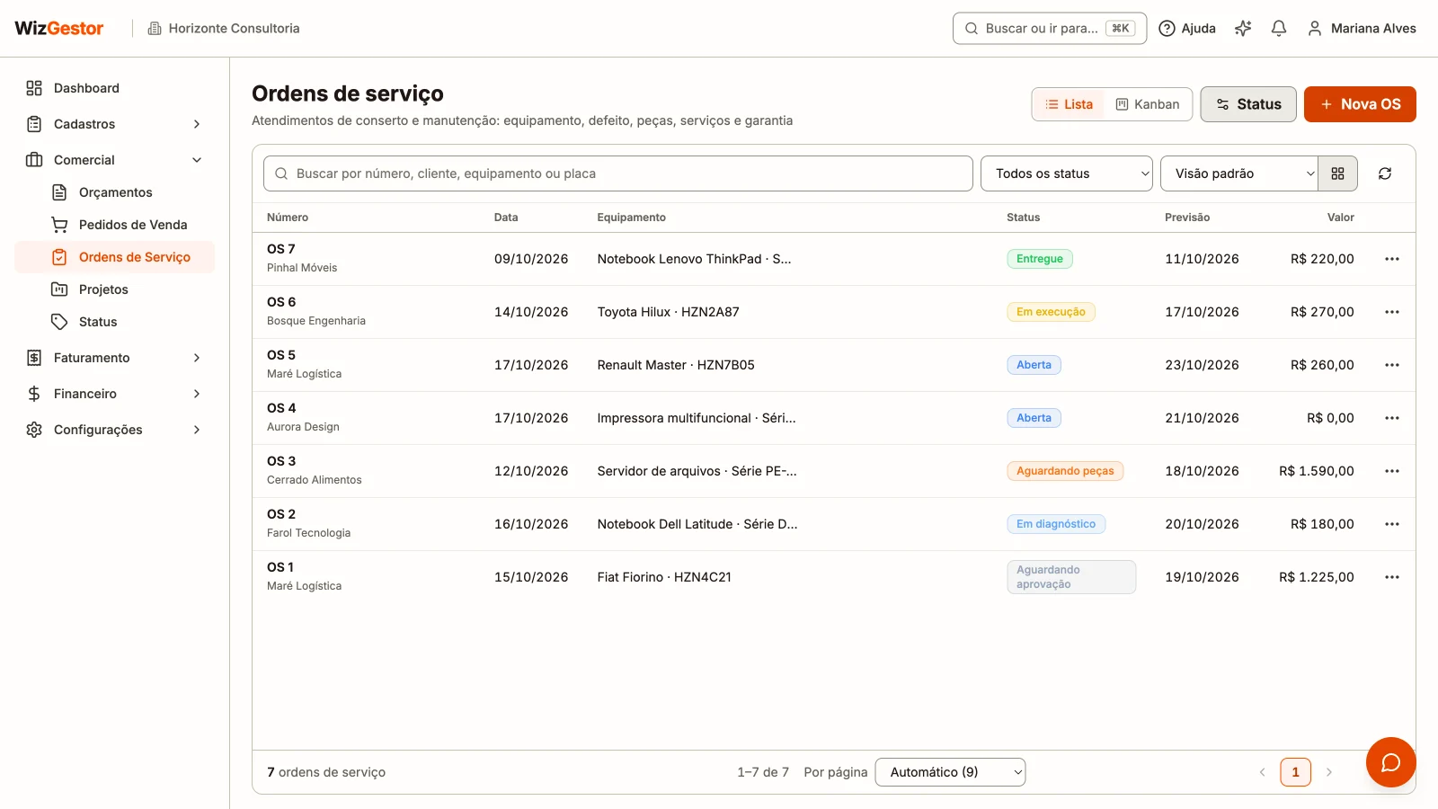Screen dimensions: 1438x809
Task: Refresh the service orders list
Action: pyautogui.click(x=1385, y=173)
